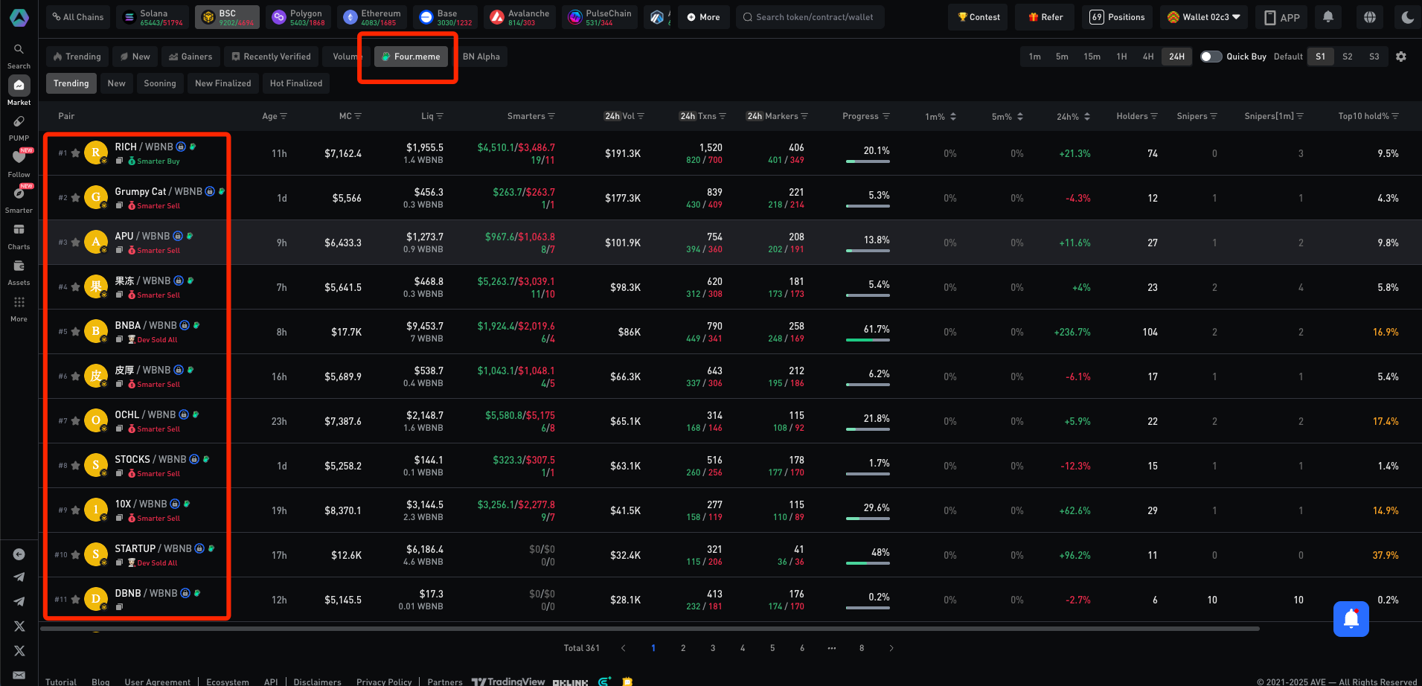Viewport: 1422px width, 686px height.
Task: Select the Ethereum chain
Action: 372,17
